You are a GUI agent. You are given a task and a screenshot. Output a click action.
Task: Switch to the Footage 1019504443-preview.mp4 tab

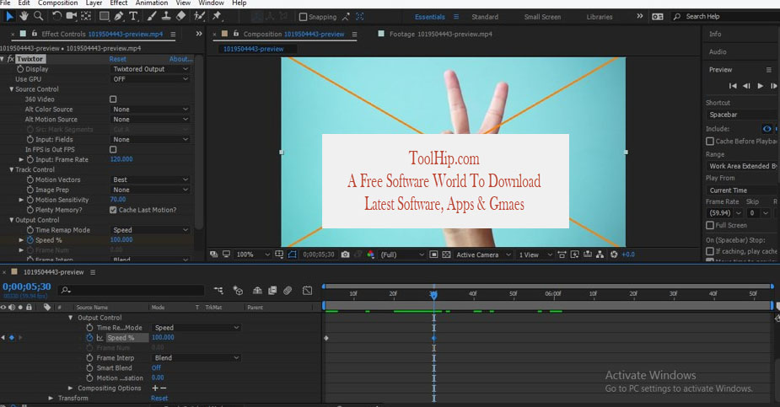pos(441,35)
